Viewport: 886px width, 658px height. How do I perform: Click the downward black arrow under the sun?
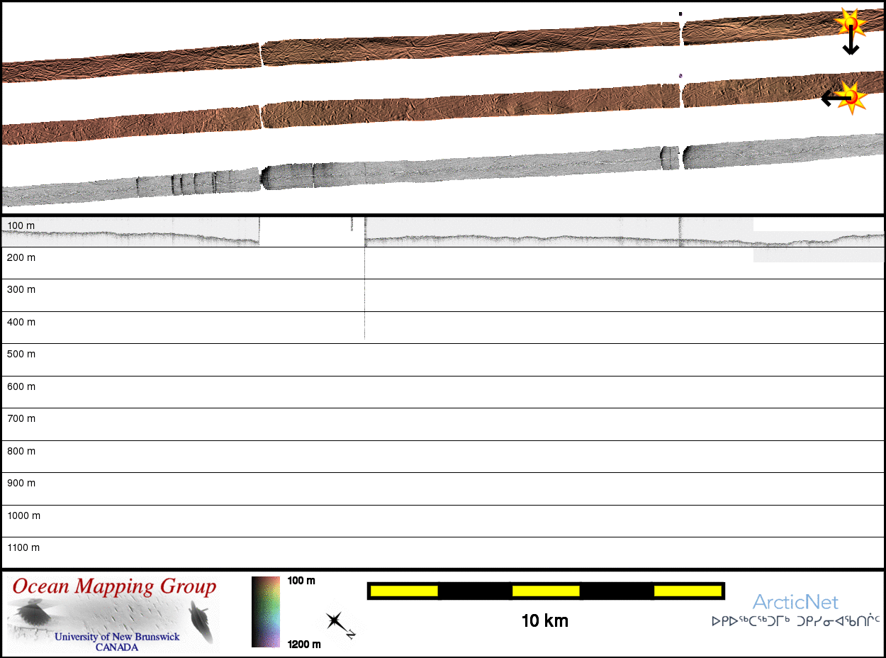point(851,45)
